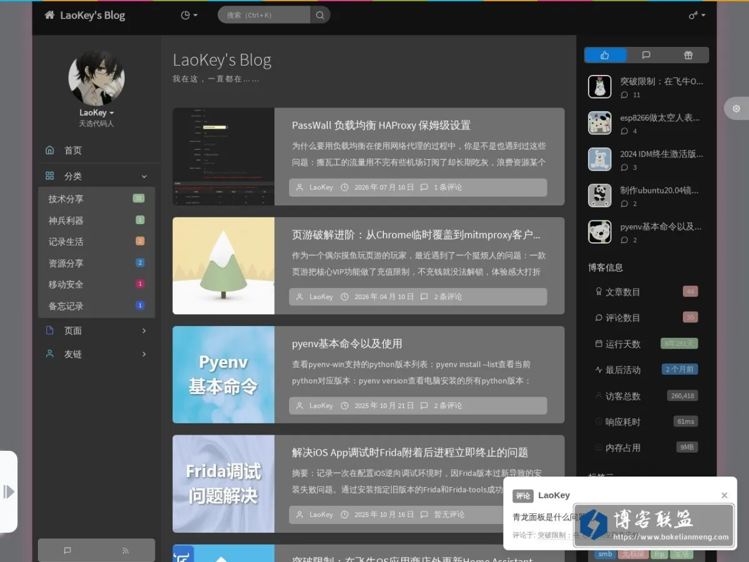Go to 首页 in the sidebar
This screenshot has height=562, width=749.
96,150
